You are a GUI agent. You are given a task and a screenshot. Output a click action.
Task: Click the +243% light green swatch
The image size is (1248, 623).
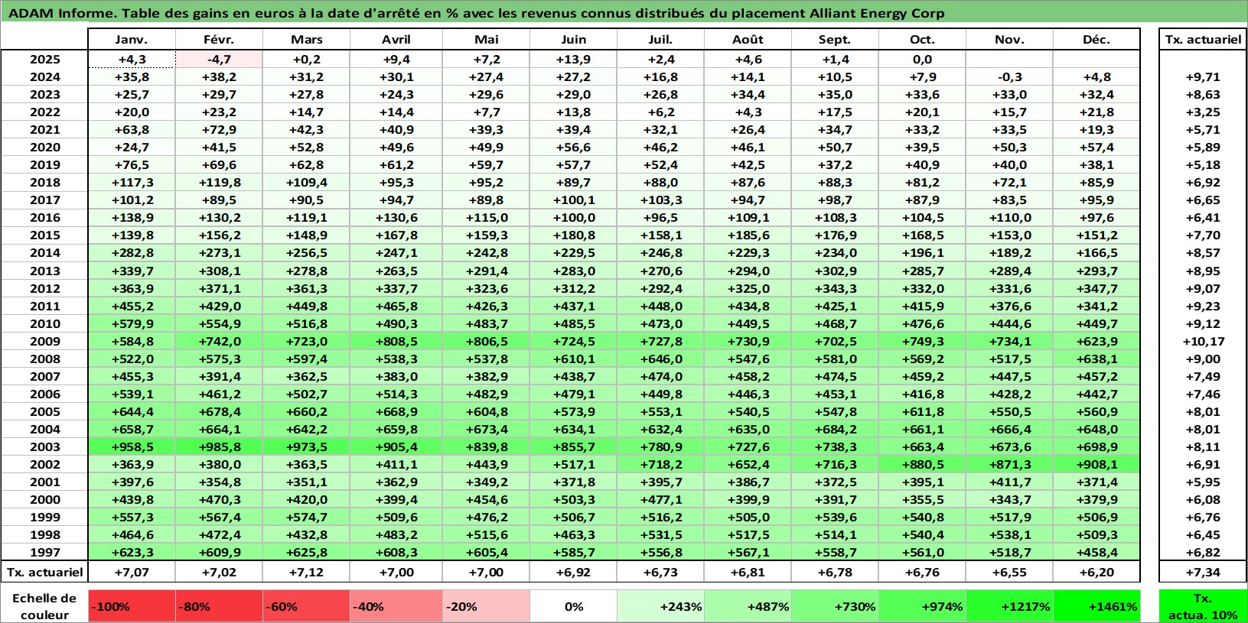pos(661,606)
